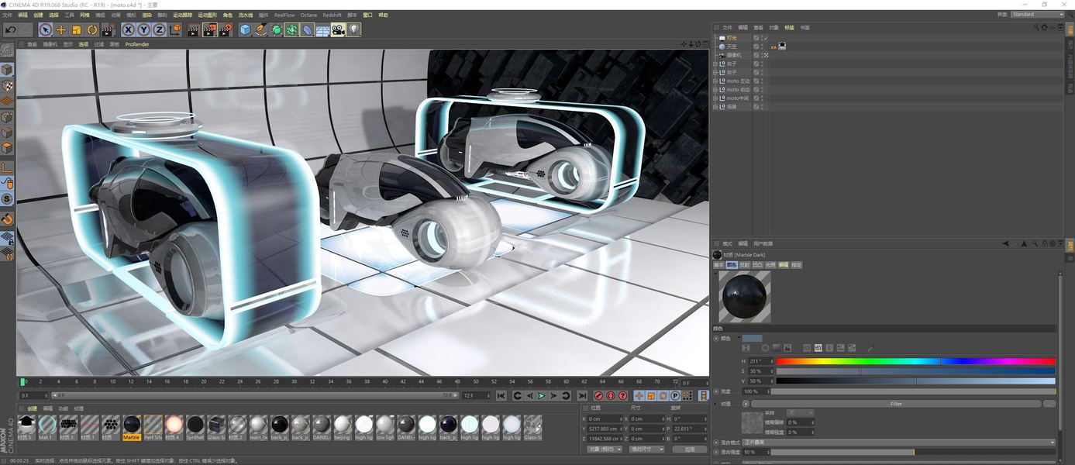Open the Standard layout dropdown
The image size is (1075, 465).
[x=1037, y=14]
